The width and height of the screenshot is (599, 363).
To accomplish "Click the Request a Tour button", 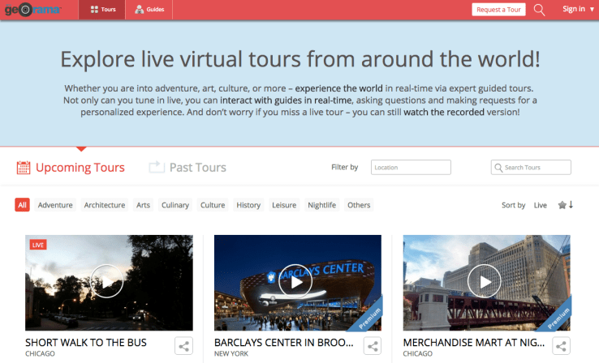I will pos(498,10).
